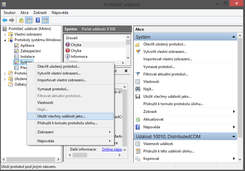The image size is (245, 171).
Task: Select the first Chyba error event row
Action: (76, 45)
